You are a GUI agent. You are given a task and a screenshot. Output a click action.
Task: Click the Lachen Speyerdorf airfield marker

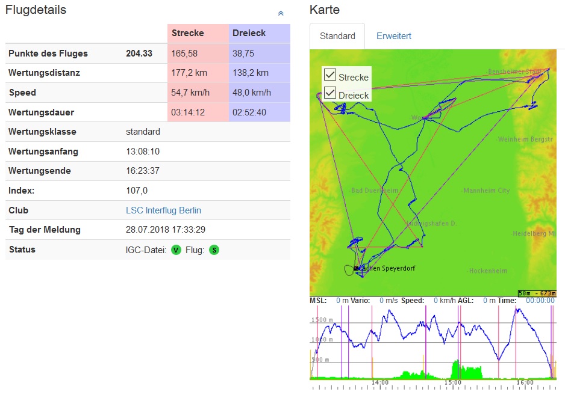(357, 268)
